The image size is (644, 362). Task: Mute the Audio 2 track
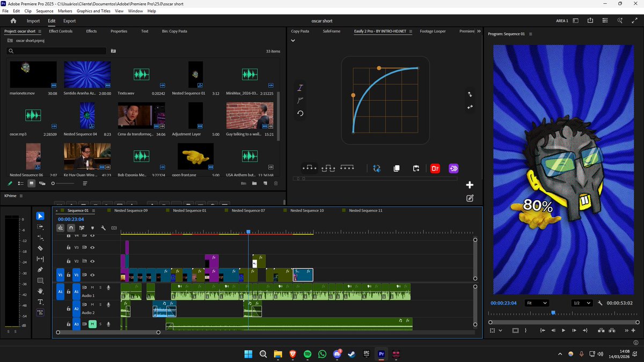pos(92,304)
